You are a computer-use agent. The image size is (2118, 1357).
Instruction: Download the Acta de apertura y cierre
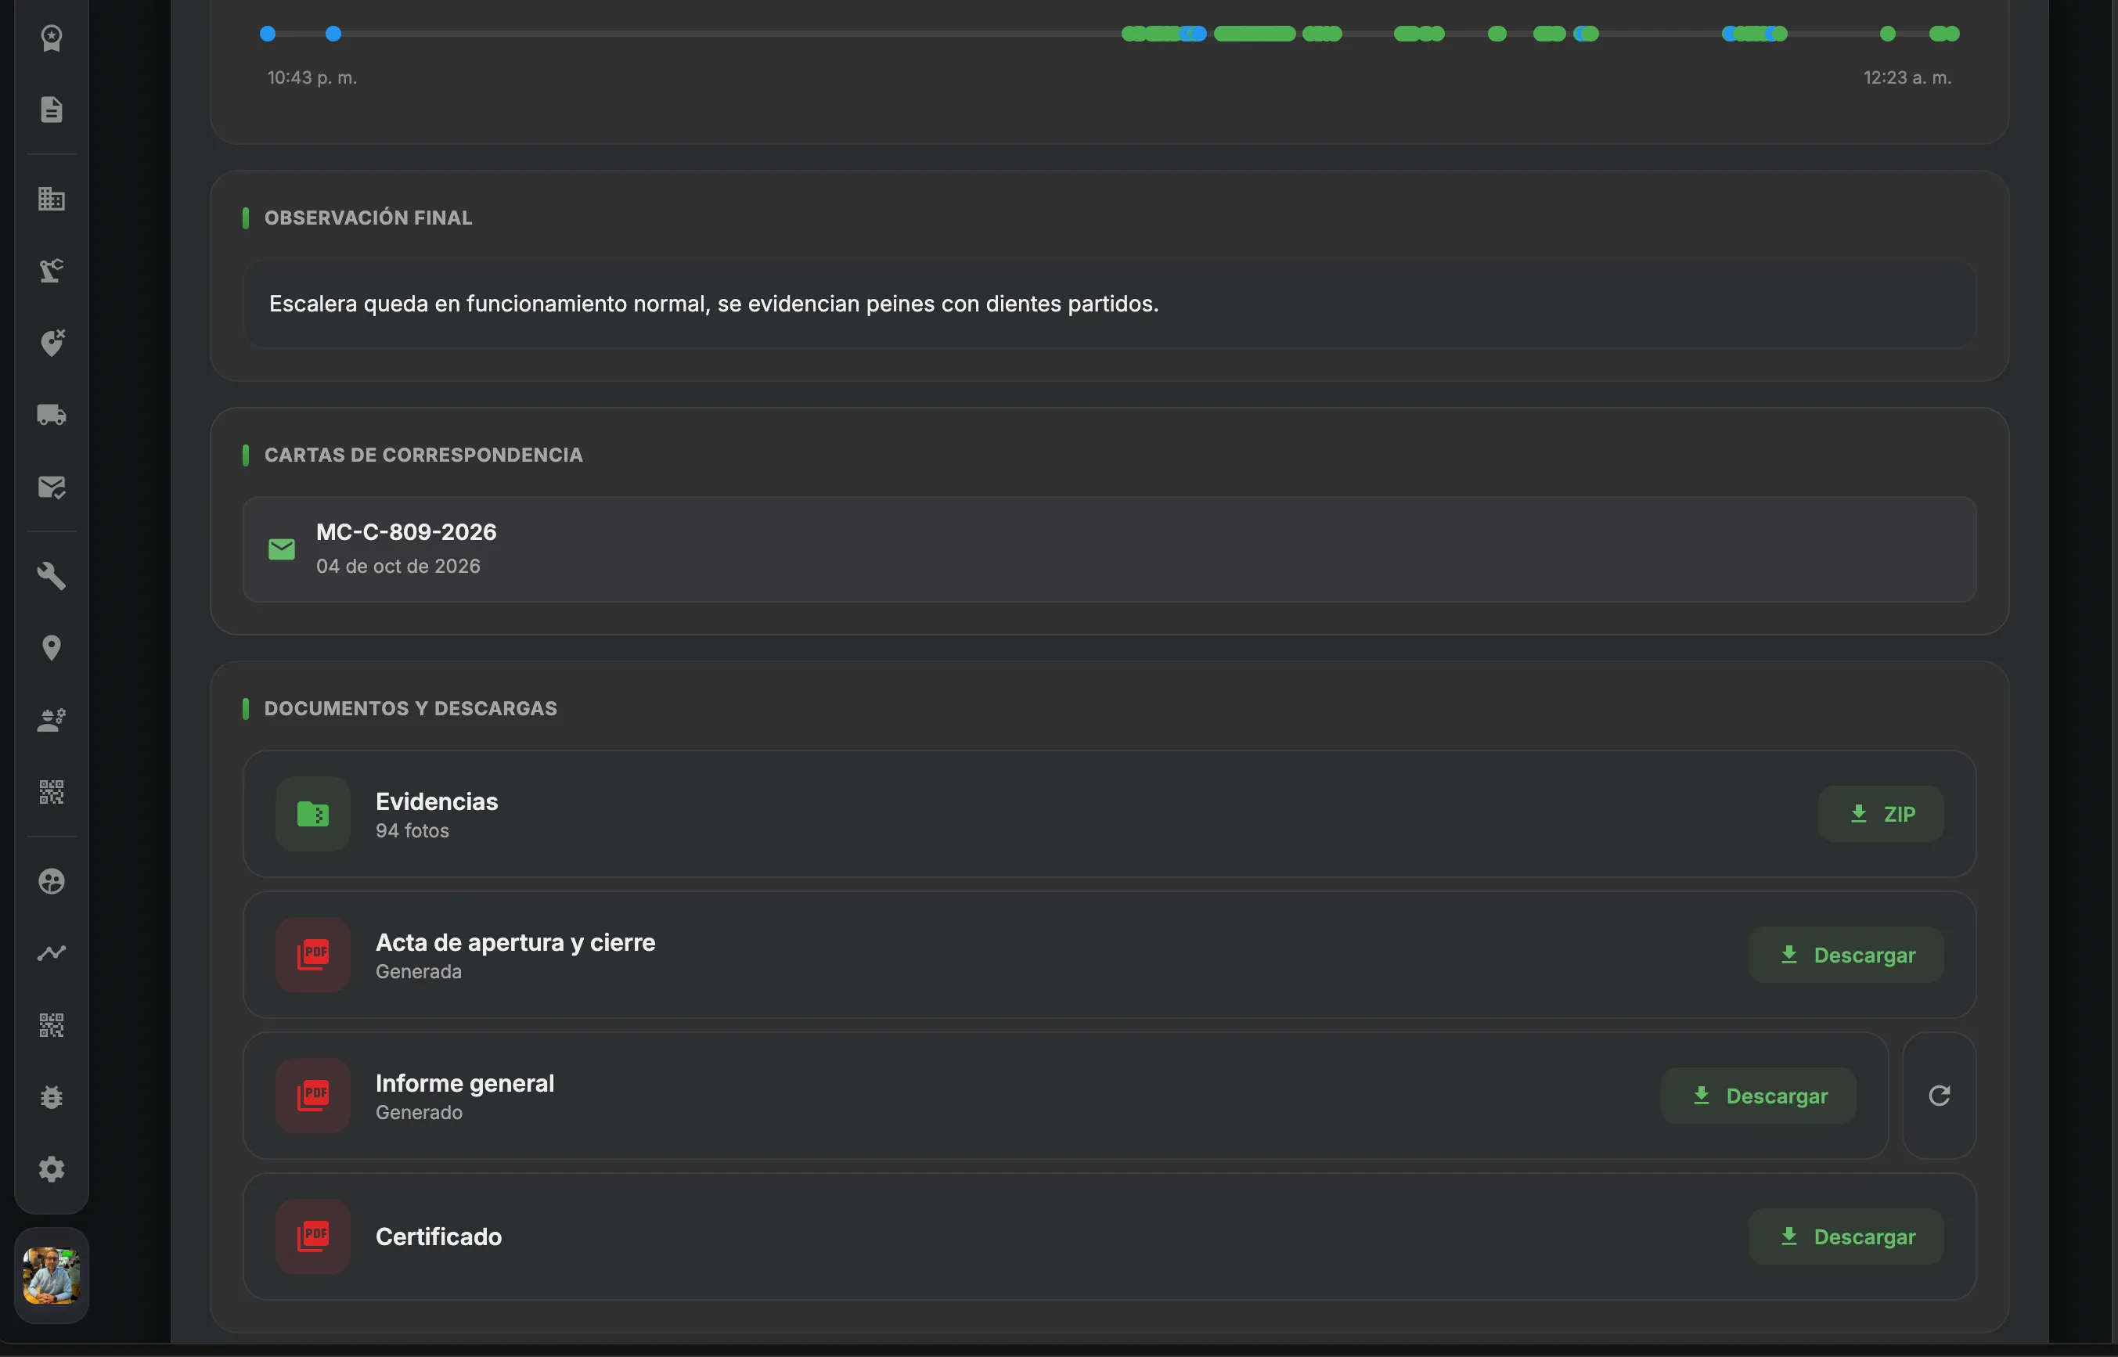(1846, 956)
